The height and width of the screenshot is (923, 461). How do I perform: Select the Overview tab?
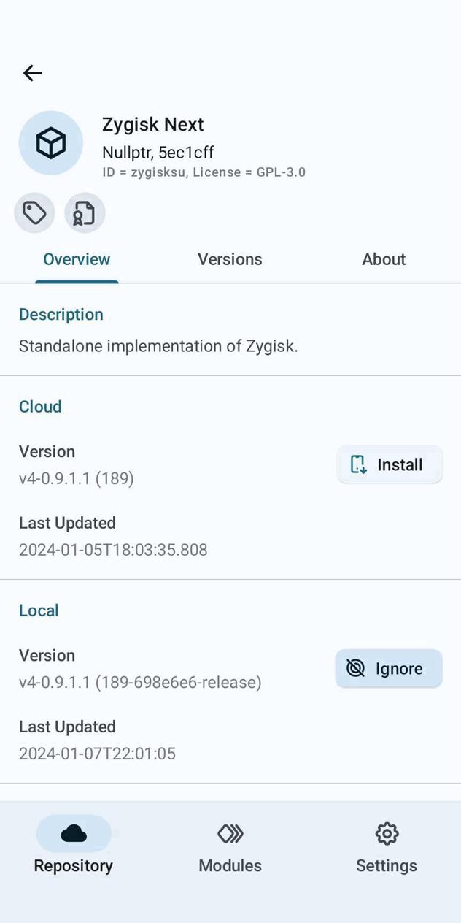(77, 259)
